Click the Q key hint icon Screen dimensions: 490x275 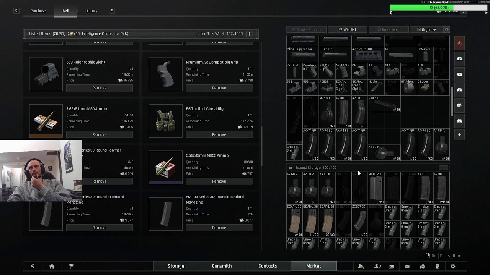16,11
